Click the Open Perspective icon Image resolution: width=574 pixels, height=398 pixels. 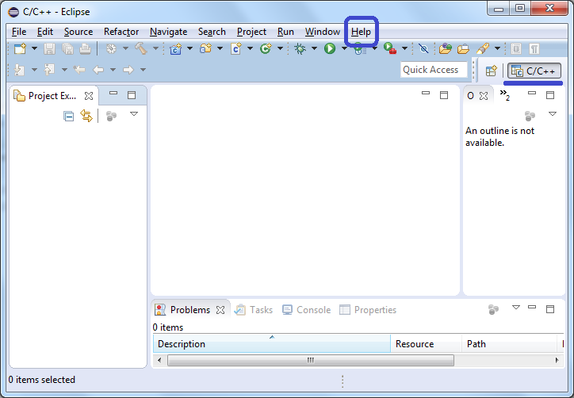click(492, 71)
